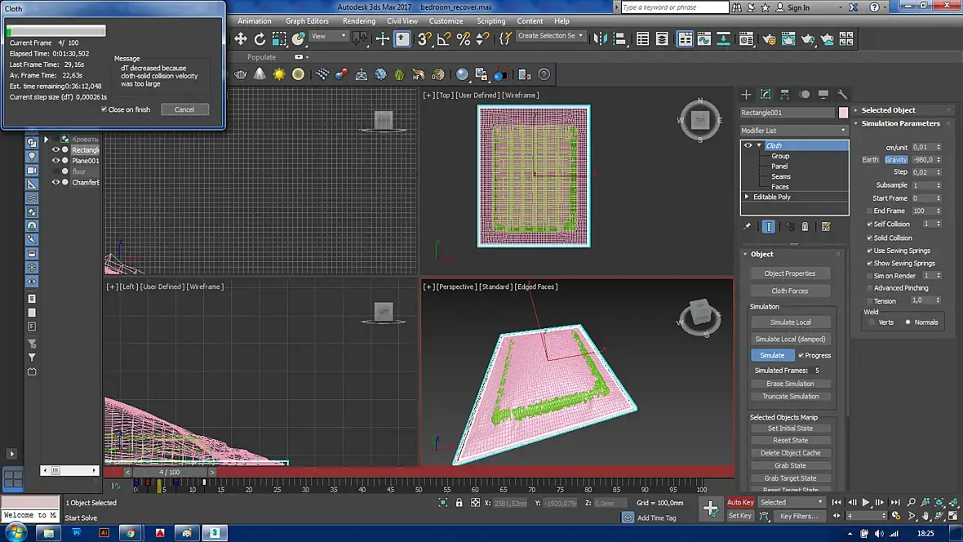The image size is (963, 542).
Task: Open the Hierarchy panel tab
Action: click(x=785, y=95)
